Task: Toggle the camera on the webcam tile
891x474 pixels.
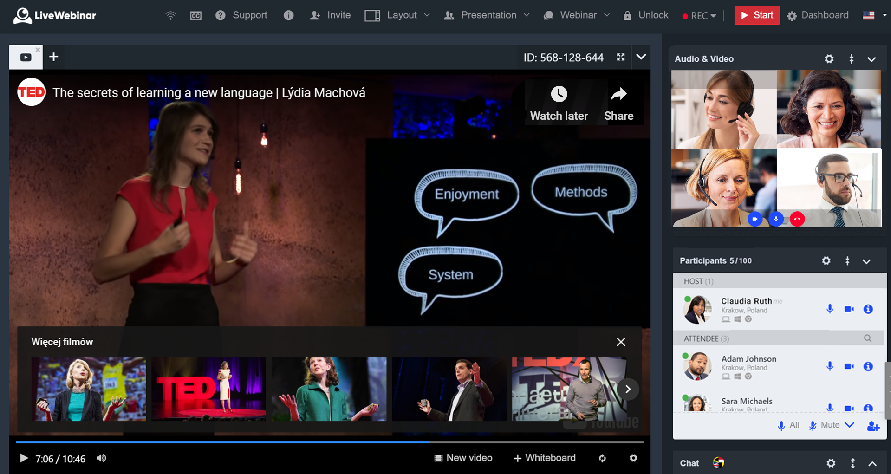Action: pyautogui.click(x=755, y=219)
